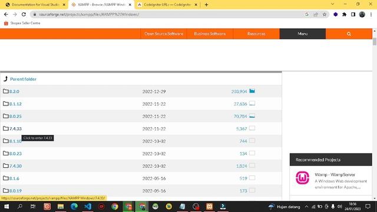The image size is (377, 212).
Task: Enter the 7.4.33 folder
Action: (15, 128)
